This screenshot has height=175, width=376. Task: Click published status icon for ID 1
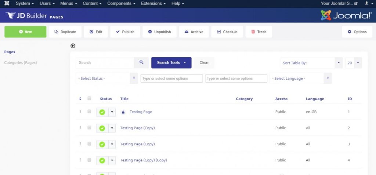(x=102, y=112)
